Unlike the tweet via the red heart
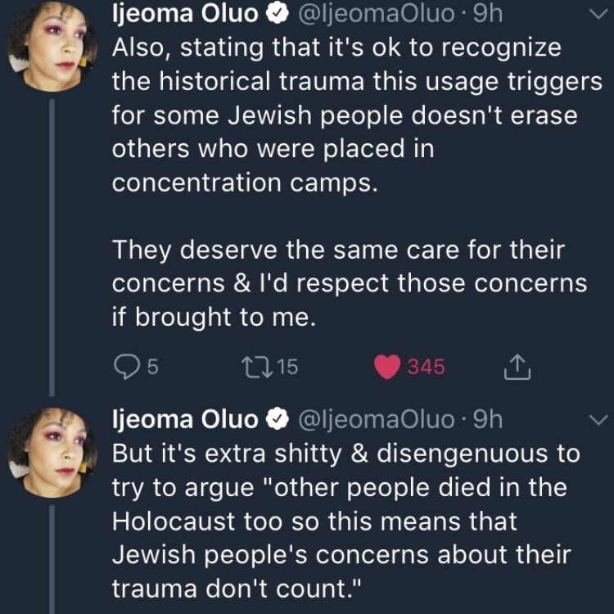 386,368
